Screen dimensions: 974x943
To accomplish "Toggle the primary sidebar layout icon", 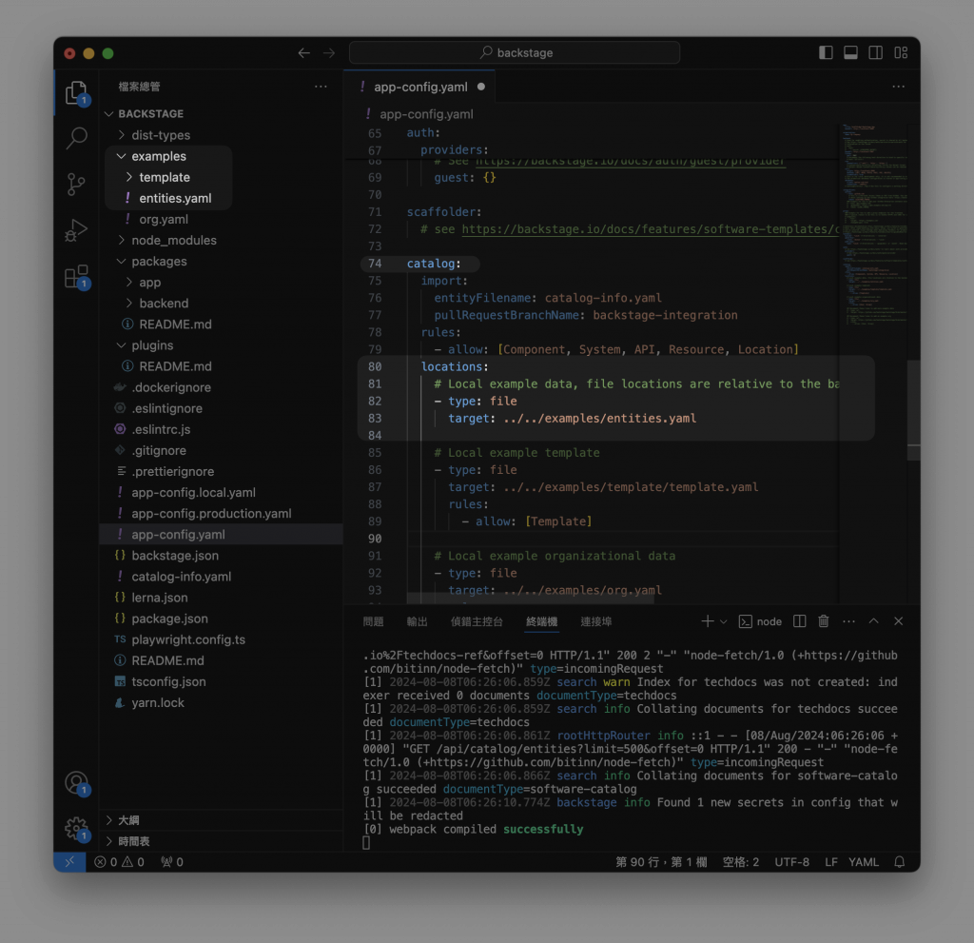I will [826, 53].
